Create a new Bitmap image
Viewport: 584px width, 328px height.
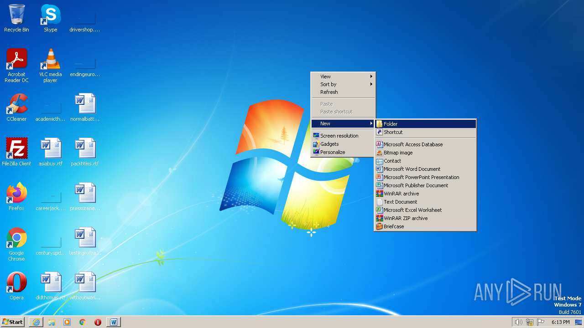tap(426, 153)
